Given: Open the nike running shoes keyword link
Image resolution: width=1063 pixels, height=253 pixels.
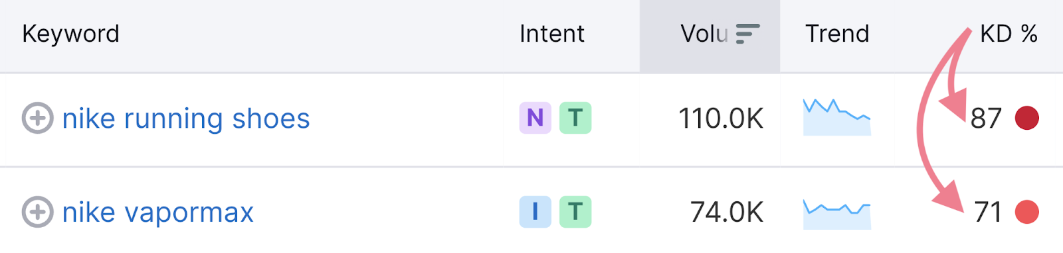Looking at the screenshot, I should [186, 119].
